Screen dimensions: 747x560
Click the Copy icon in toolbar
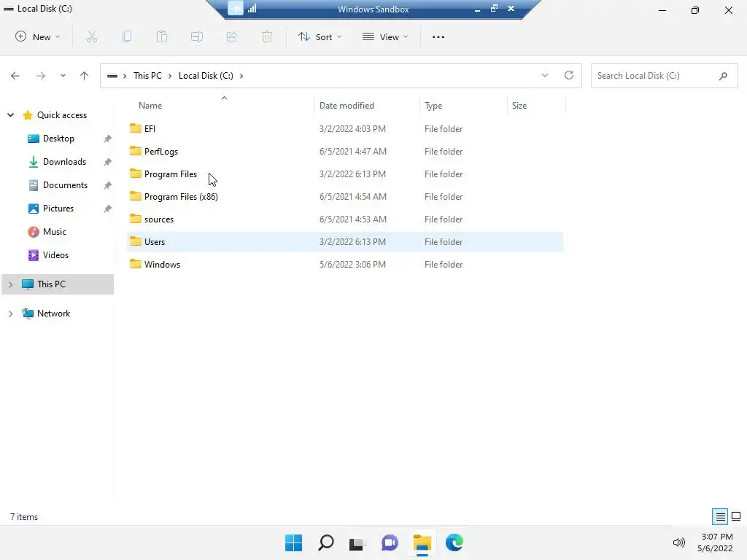(x=127, y=36)
